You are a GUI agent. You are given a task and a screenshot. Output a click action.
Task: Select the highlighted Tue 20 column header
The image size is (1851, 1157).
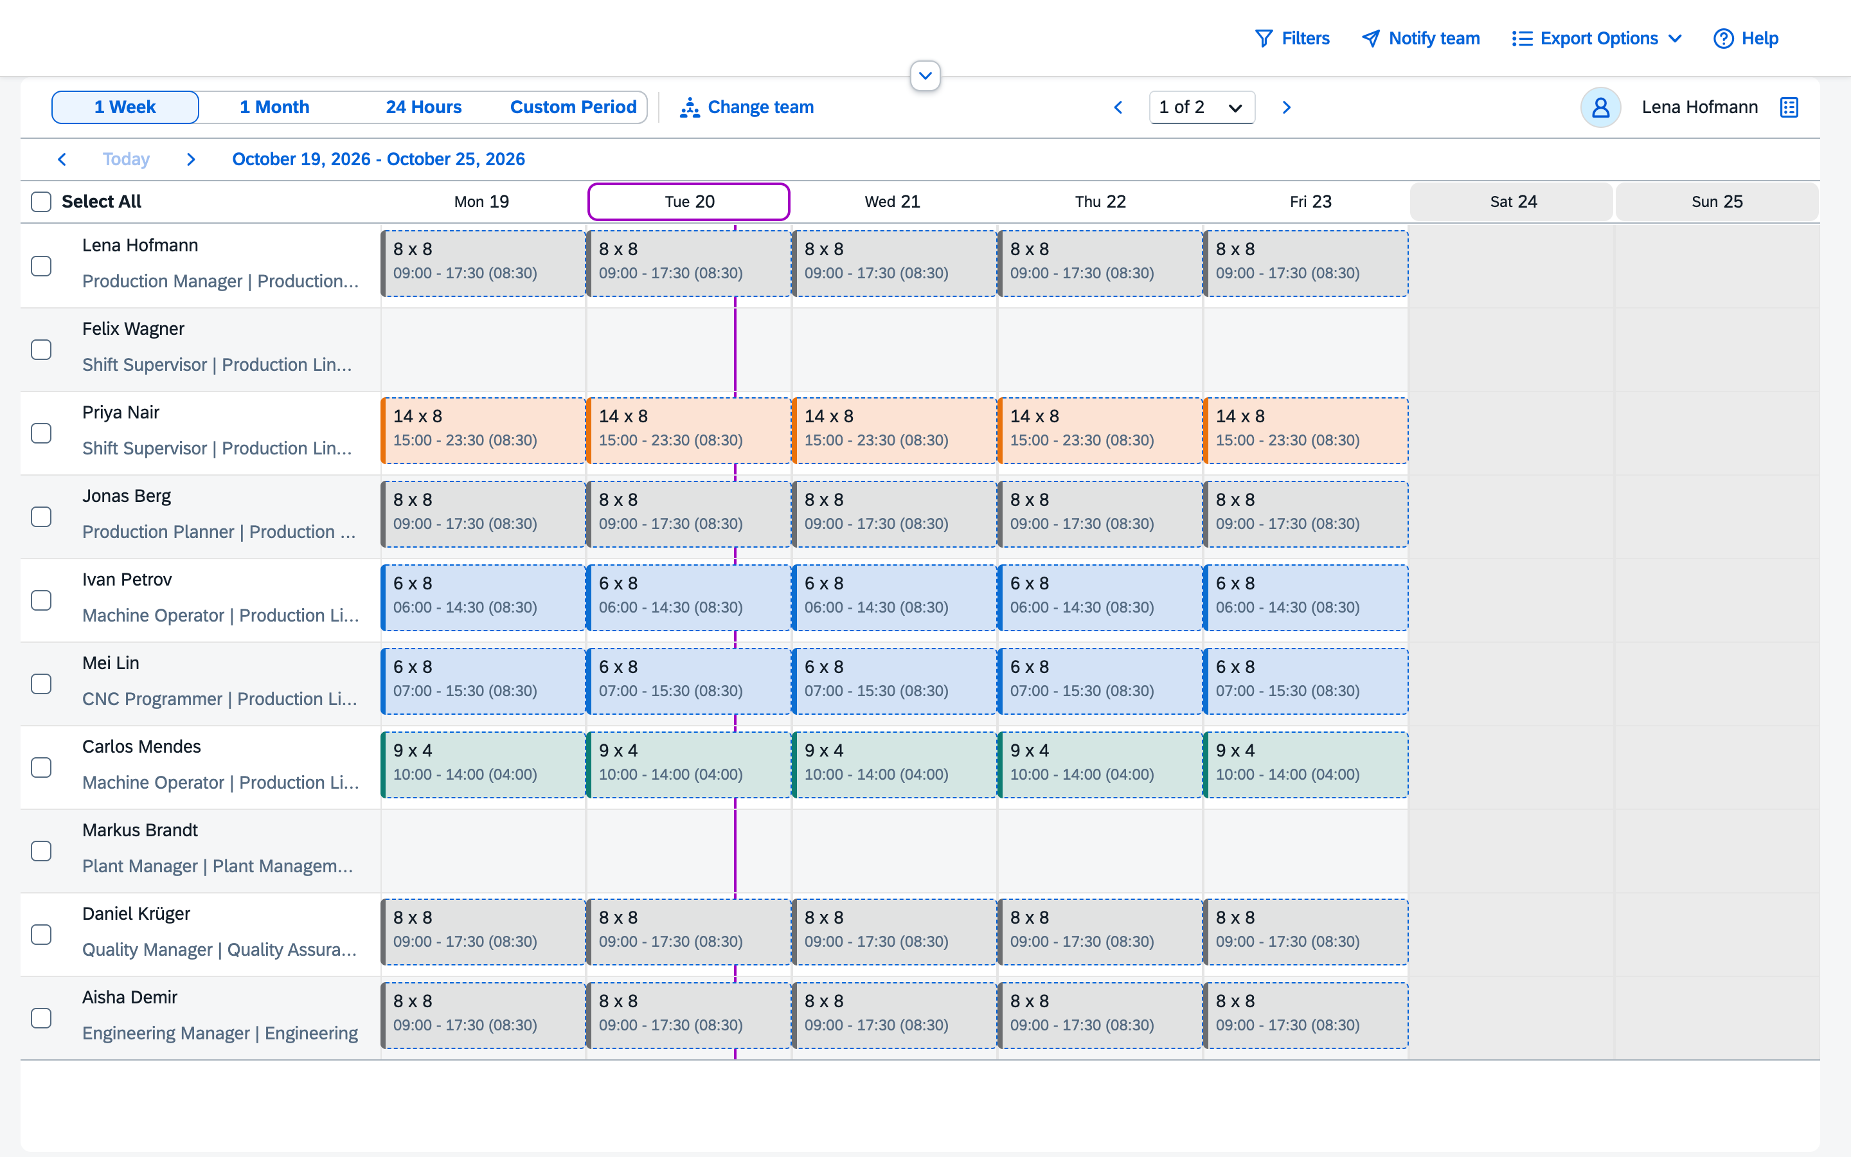(689, 202)
